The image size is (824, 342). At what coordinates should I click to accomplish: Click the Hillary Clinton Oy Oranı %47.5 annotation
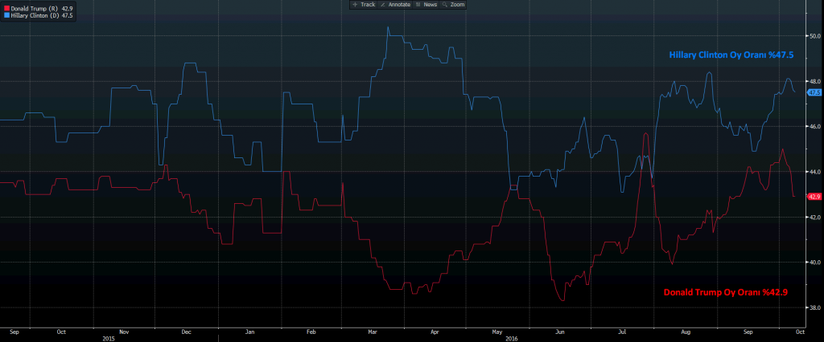(731, 55)
